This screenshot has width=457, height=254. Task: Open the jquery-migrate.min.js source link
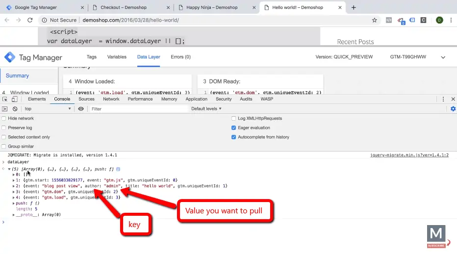coord(409,155)
